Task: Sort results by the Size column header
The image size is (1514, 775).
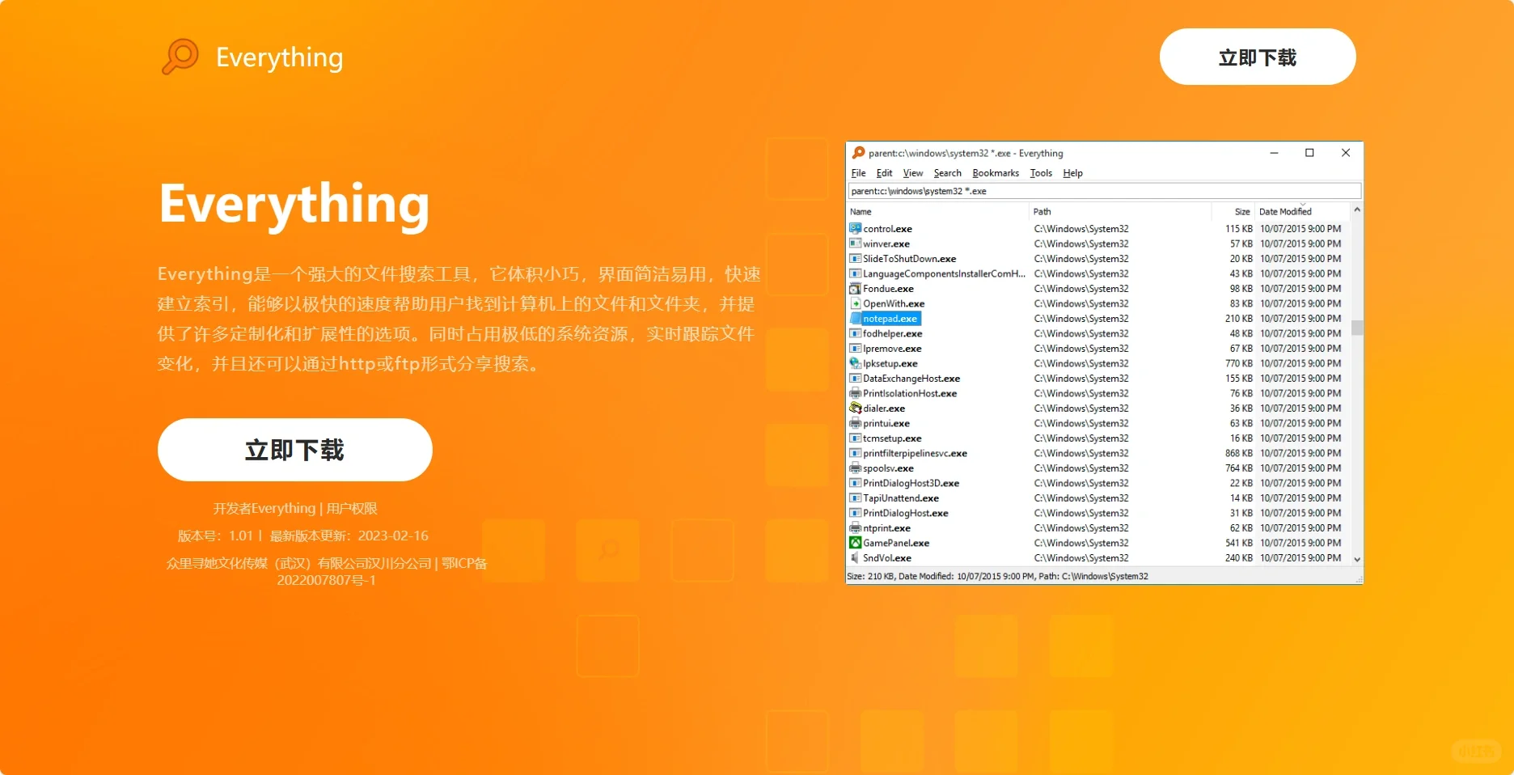Action: click(1233, 212)
